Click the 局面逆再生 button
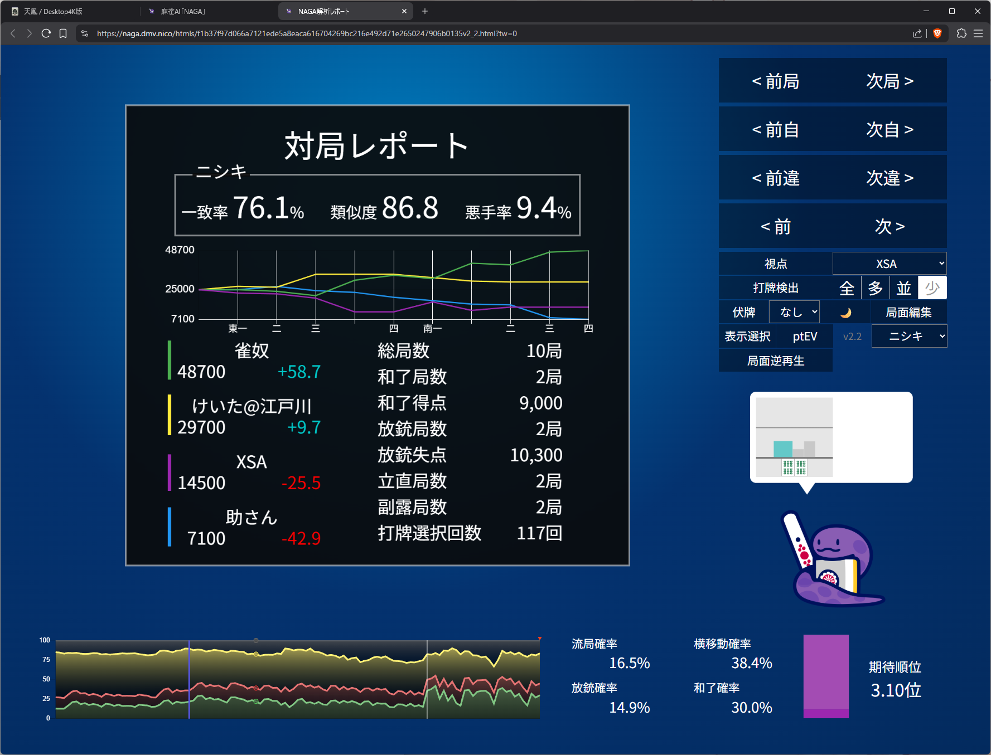991x755 pixels. pos(775,361)
